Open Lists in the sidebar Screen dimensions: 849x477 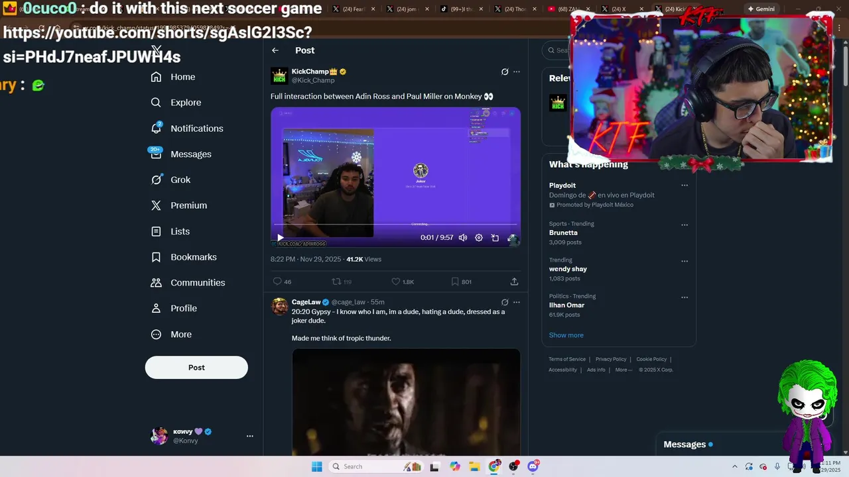click(170, 231)
